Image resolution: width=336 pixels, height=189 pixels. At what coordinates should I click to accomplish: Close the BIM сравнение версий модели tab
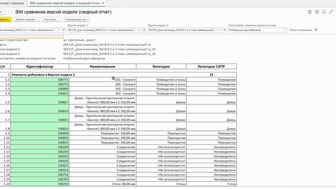103,3
